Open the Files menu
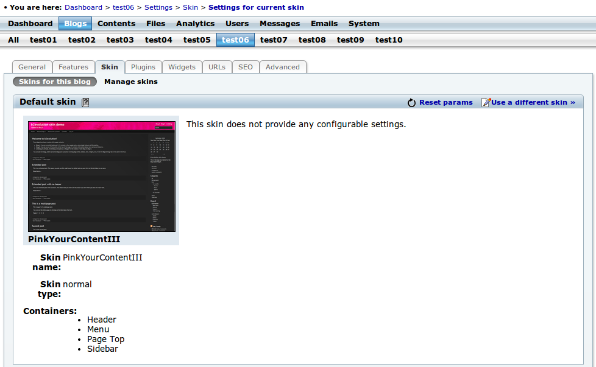Screen dimensions: 596x367 click(156, 24)
